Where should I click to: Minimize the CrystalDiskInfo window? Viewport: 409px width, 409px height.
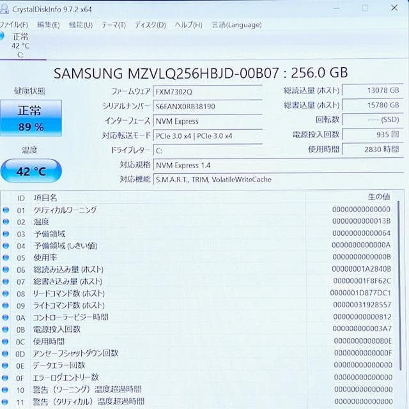click(x=337, y=8)
